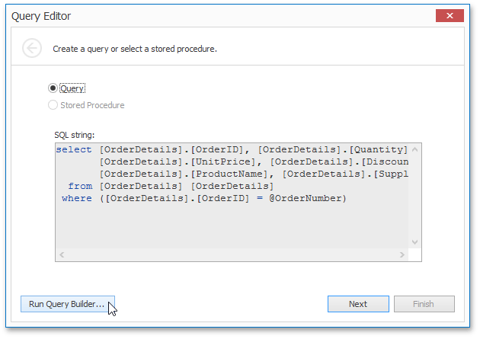The height and width of the screenshot is (339, 480).
Task: Close the Query Editor dialog
Action: 450,15
